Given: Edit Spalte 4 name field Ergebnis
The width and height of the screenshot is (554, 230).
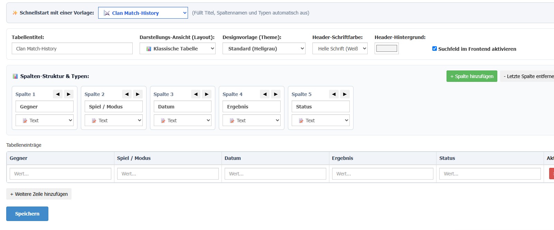Looking at the screenshot, I should (x=252, y=106).
